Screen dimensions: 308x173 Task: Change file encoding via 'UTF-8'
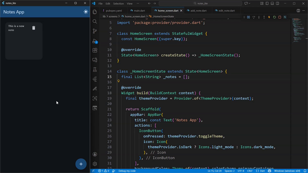click(x=241, y=171)
